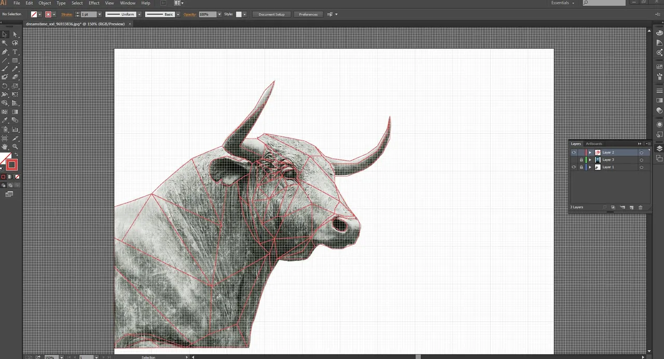Select the Free Transform tool
This screenshot has width=664, height=359.
click(x=15, y=94)
